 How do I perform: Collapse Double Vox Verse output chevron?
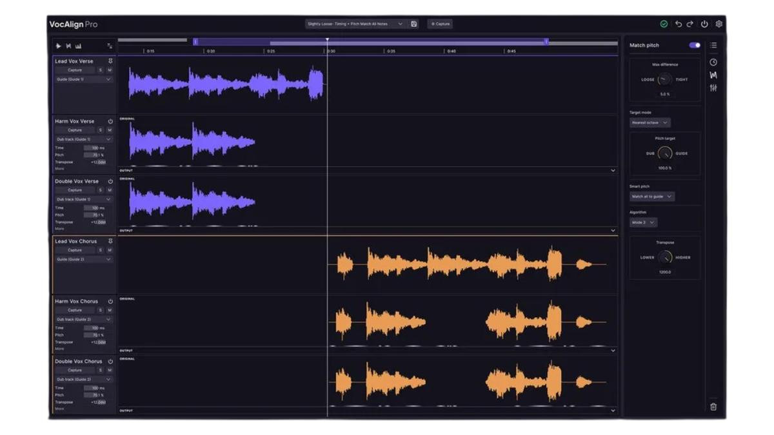(613, 231)
